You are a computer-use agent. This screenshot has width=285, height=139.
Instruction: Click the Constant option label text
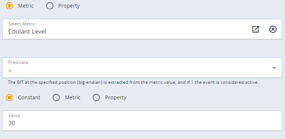(x=29, y=97)
